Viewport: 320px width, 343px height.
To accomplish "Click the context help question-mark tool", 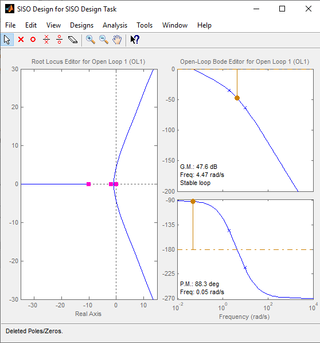I will click(x=135, y=40).
